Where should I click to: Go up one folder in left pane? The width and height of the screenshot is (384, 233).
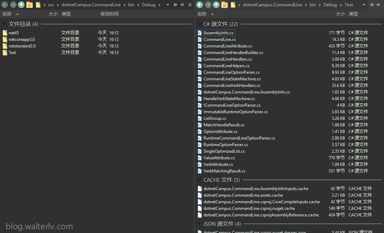tap(21, 5)
